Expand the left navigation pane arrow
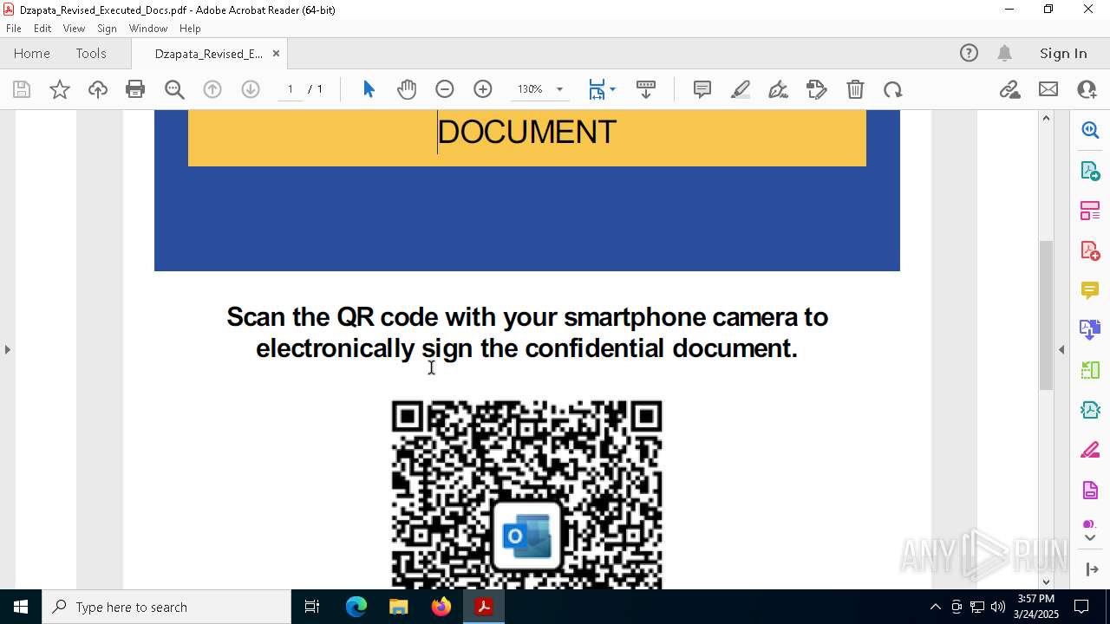1110x624 pixels. (x=7, y=349)
